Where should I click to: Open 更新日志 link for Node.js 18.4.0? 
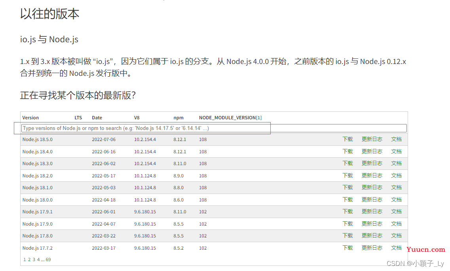(372, 152)
